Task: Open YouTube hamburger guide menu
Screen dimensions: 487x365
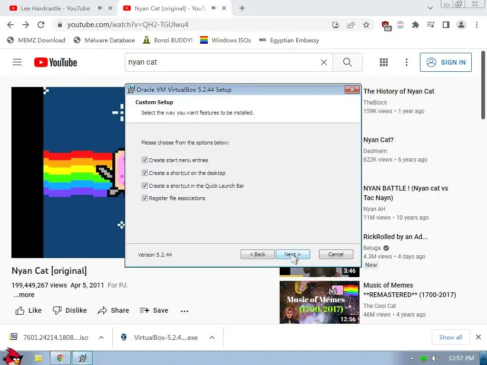Action: [17, 62]
